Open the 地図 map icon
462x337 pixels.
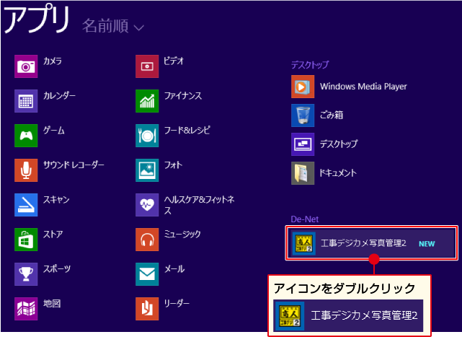click(26, 309)
